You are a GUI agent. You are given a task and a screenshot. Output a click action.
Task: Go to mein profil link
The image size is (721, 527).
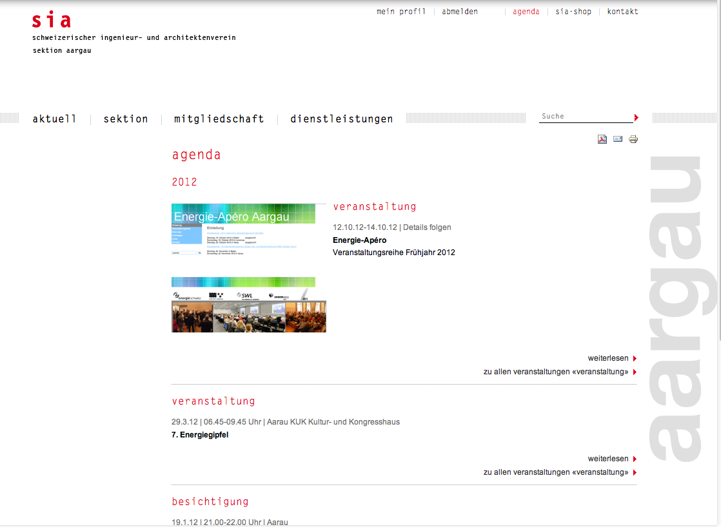pos(401,12)
